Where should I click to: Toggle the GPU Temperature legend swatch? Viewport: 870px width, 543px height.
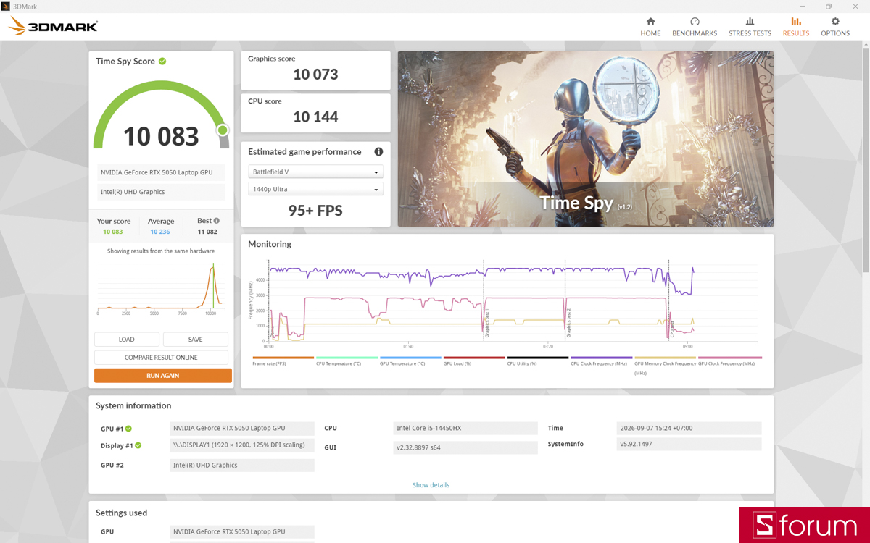pos(410,358)
